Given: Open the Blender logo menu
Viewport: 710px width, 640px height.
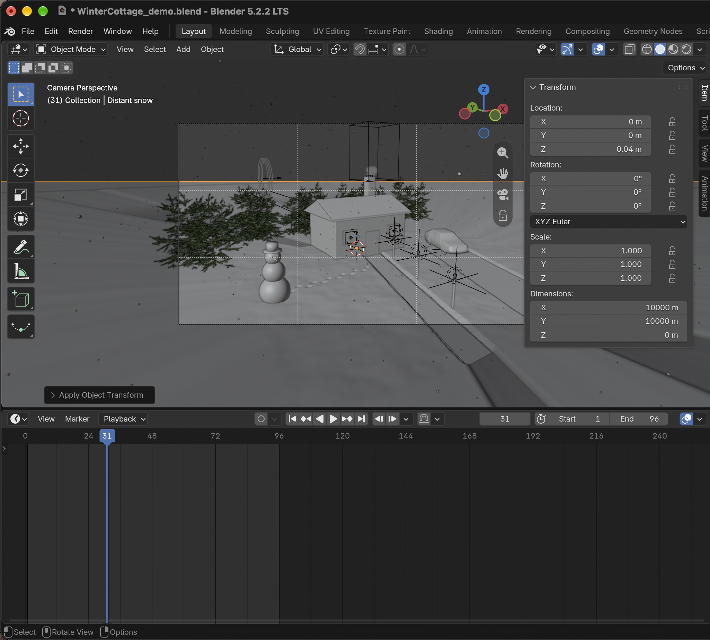Looking at the screenshot, I should 10,31.
